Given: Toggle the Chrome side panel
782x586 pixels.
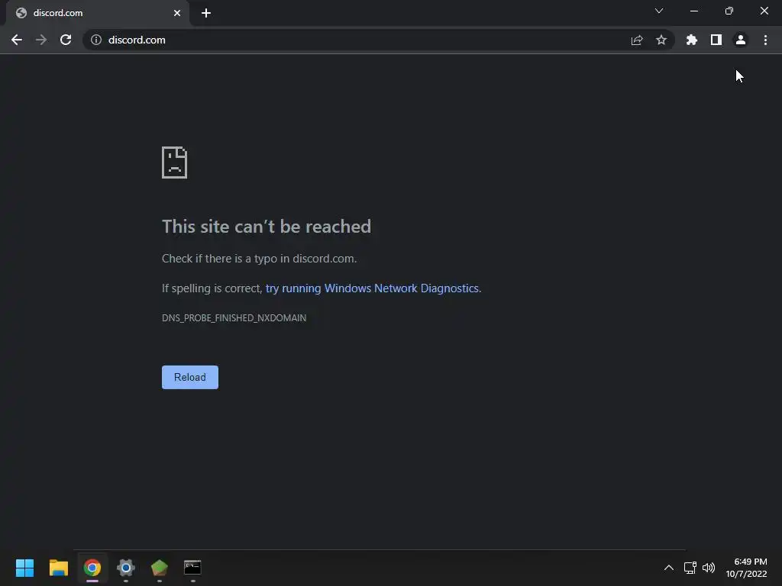Looking at the screenshot, I should 716,40.
